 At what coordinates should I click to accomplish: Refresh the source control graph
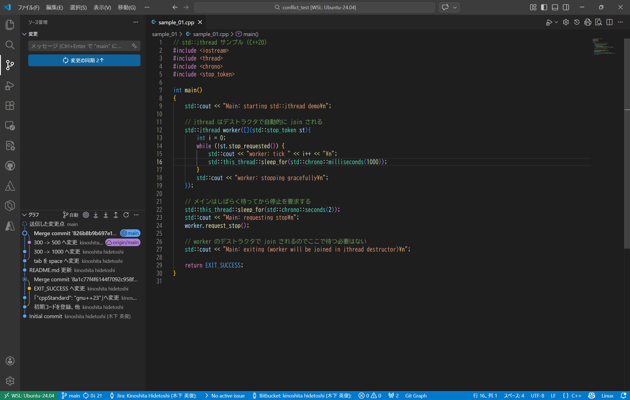tap(126, 215)
